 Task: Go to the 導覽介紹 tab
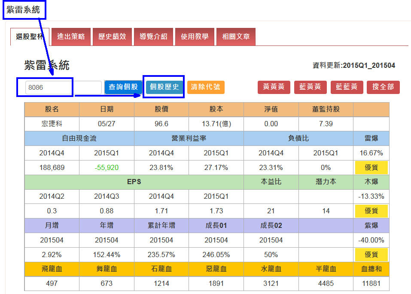pyautogui.click(x=153, y=37)
